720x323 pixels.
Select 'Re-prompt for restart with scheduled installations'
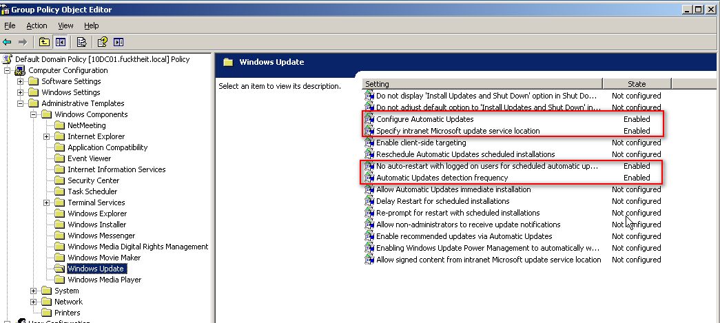pyautogui.click(x=457, y=213)
